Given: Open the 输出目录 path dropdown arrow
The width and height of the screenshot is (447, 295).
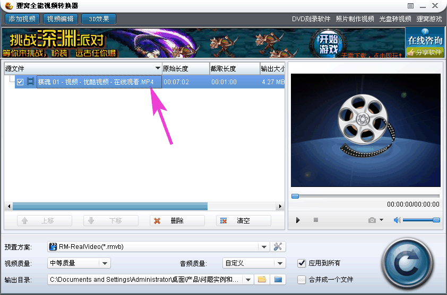Looking at the screenshot, I should [248, 280].
